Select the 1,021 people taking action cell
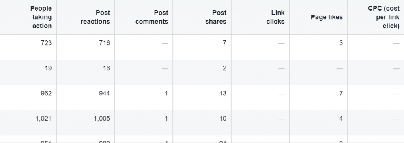 [x=43, y=118]
